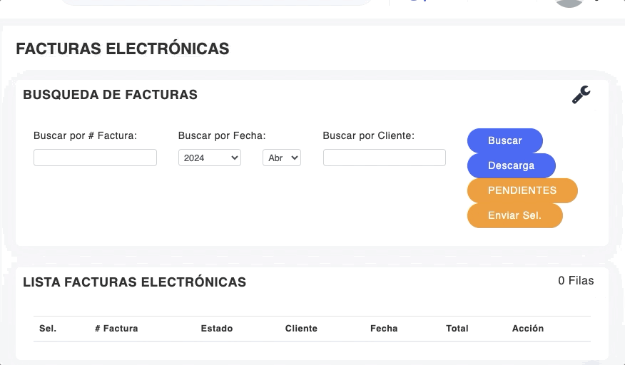This screenshot has width=625, height=365.
Task: Sort by # Factura column header
Action: coord(116,329)
